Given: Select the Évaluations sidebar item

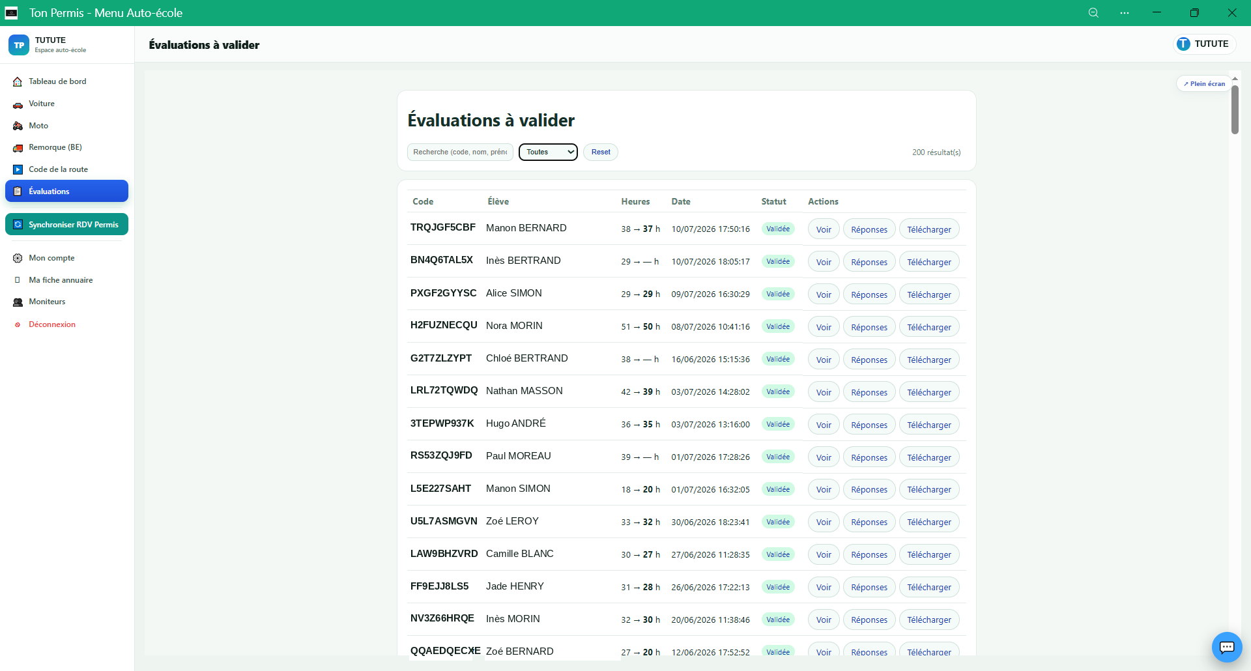Looking at the screenshot, I should click(x=66, y=191).
